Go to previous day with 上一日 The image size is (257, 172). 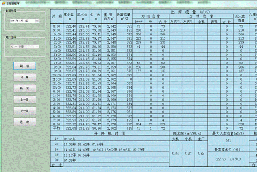click(x=25, y=100)
